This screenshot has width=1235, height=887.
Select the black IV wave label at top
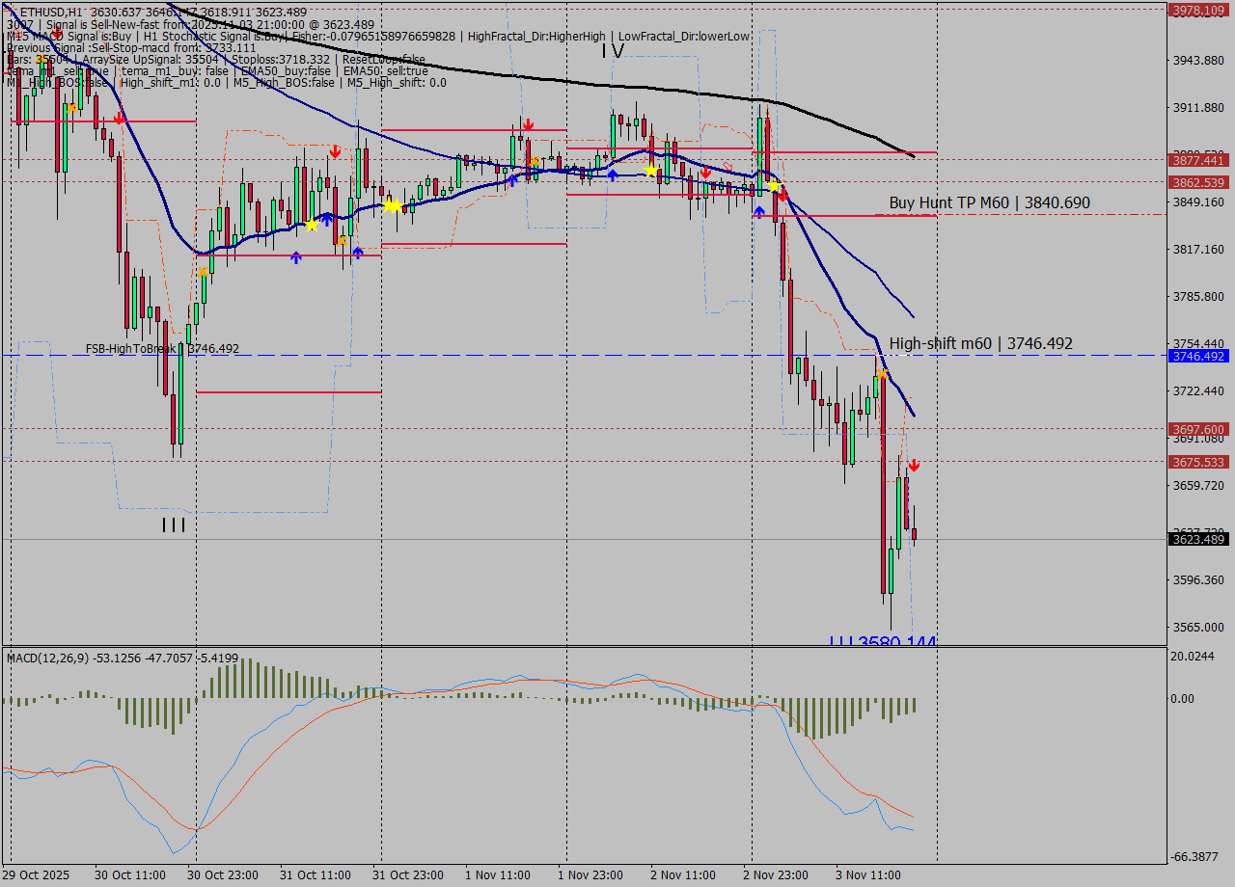(x=612, y=51)
